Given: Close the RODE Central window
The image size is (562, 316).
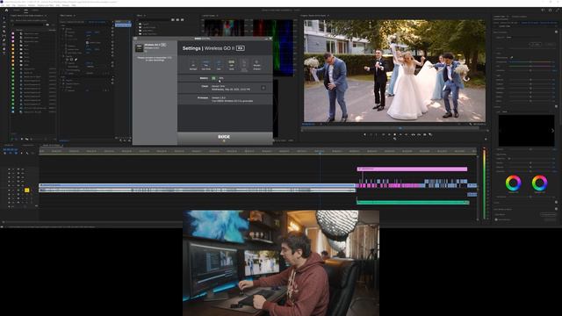Looking at the screenshot, I should pyautogui.click(x=270, y=39).
